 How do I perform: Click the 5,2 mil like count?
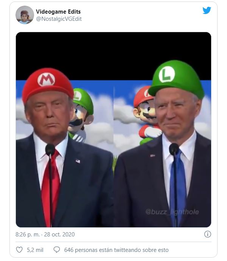35,250
